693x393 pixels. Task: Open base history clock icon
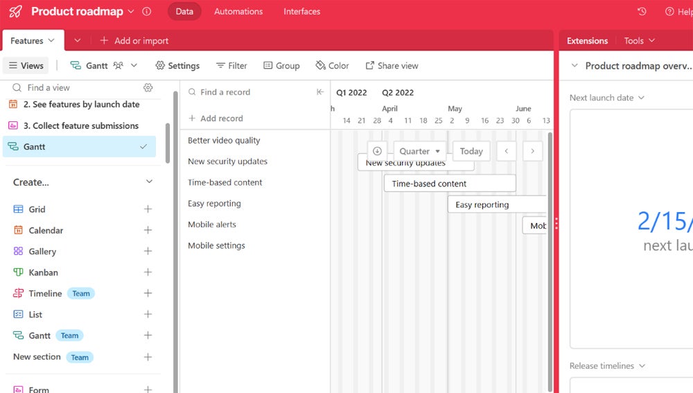pos(642,12)
